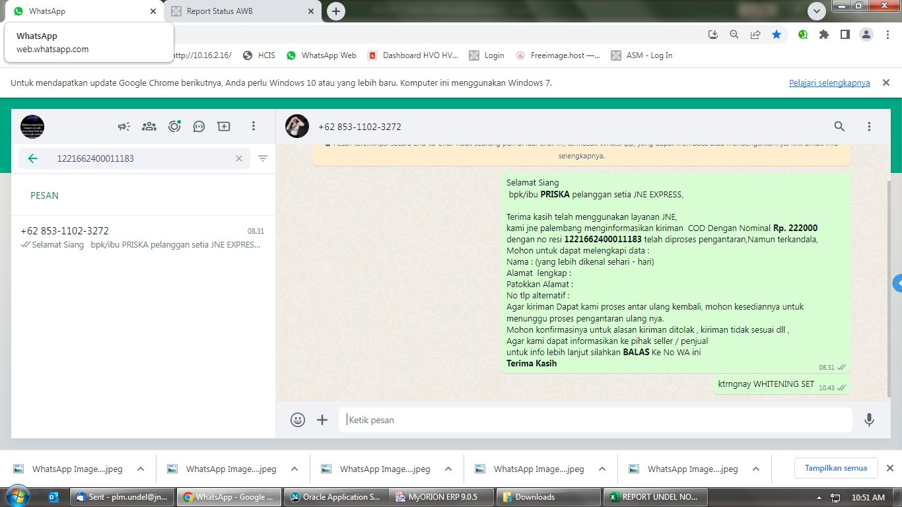Open the Chrome tab search dropdown
This screenshot has height=507, width=902.
(x=817, y=11)
